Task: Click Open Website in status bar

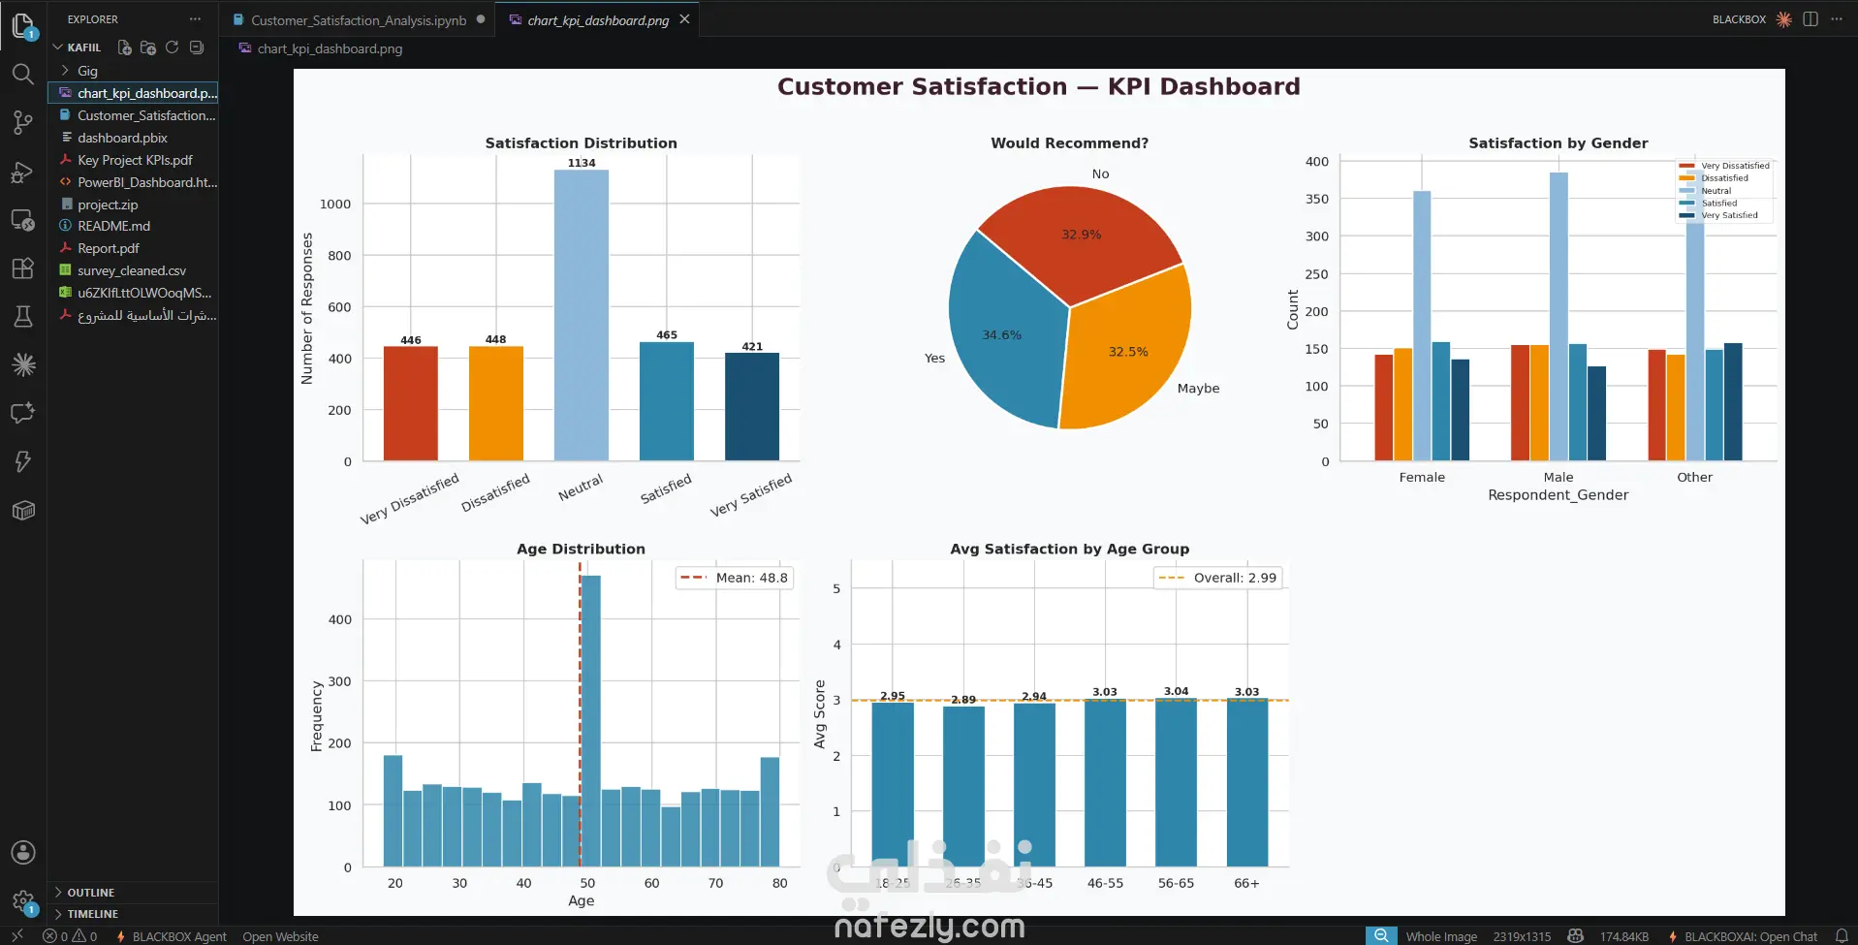Action: pyautogui.click(x=280, y=936)
